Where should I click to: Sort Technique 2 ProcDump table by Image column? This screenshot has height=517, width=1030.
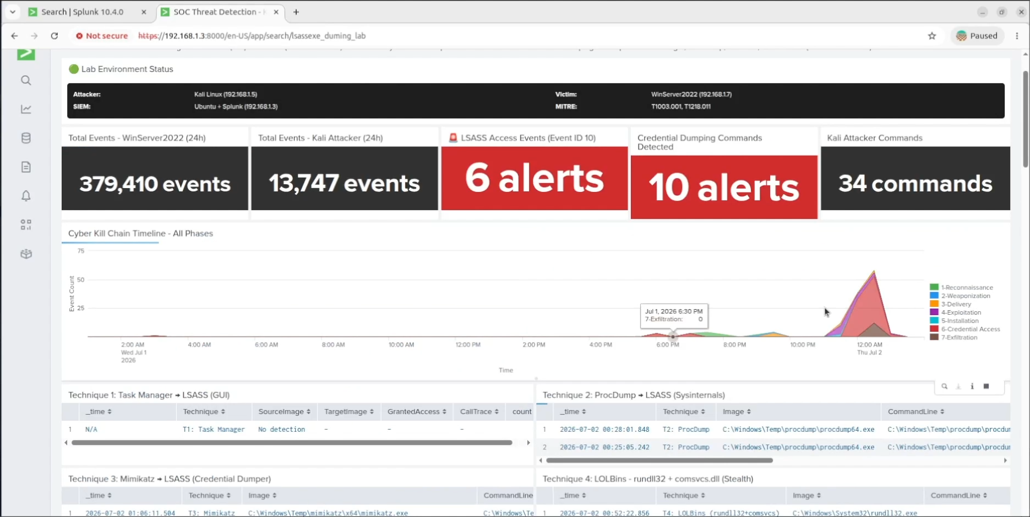coord(737,411)
